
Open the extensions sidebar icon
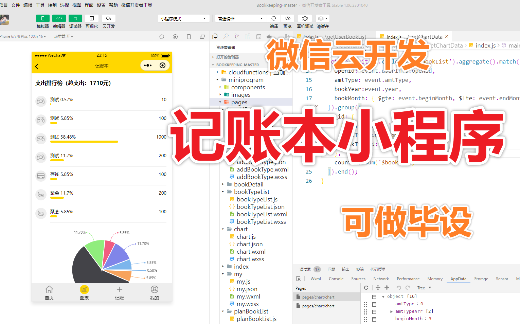pos(248,36)
